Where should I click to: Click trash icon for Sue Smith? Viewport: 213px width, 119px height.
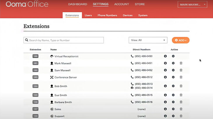pos(181,95)
